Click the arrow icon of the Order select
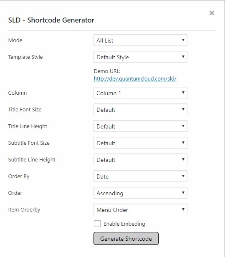Viewport: 225px width, 257px height. [183, 193]
